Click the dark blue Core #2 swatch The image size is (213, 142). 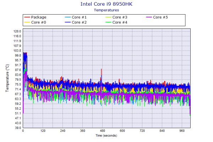tap(68, 22)
